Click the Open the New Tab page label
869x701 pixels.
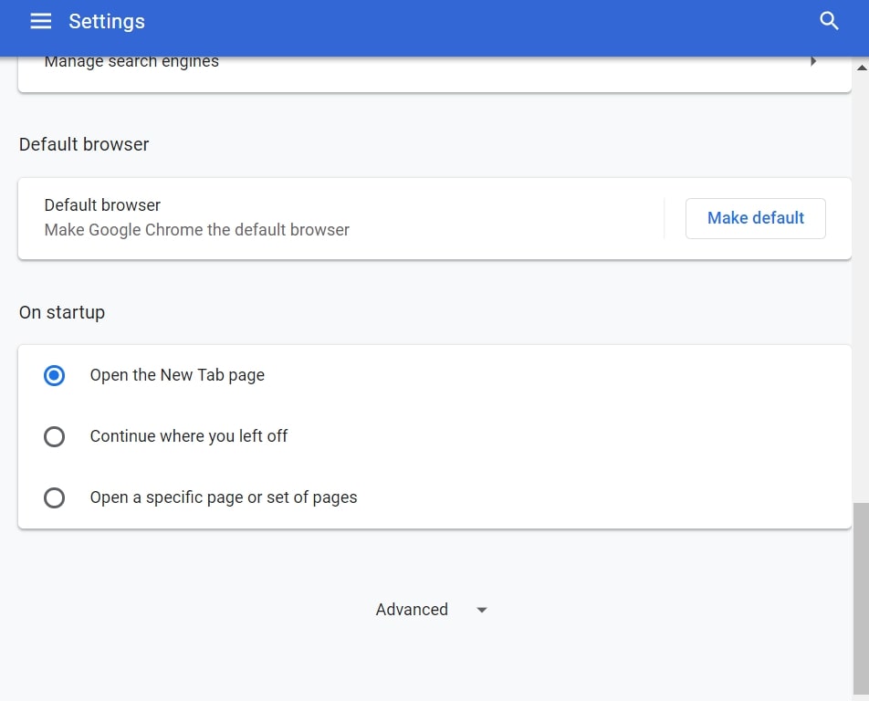pos(177,375)
